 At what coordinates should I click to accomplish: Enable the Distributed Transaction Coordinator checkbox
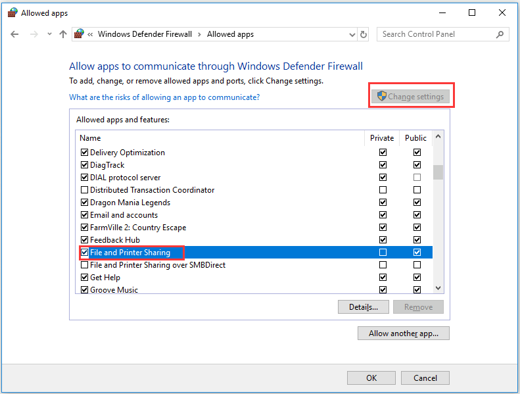(x=84, y=190)
